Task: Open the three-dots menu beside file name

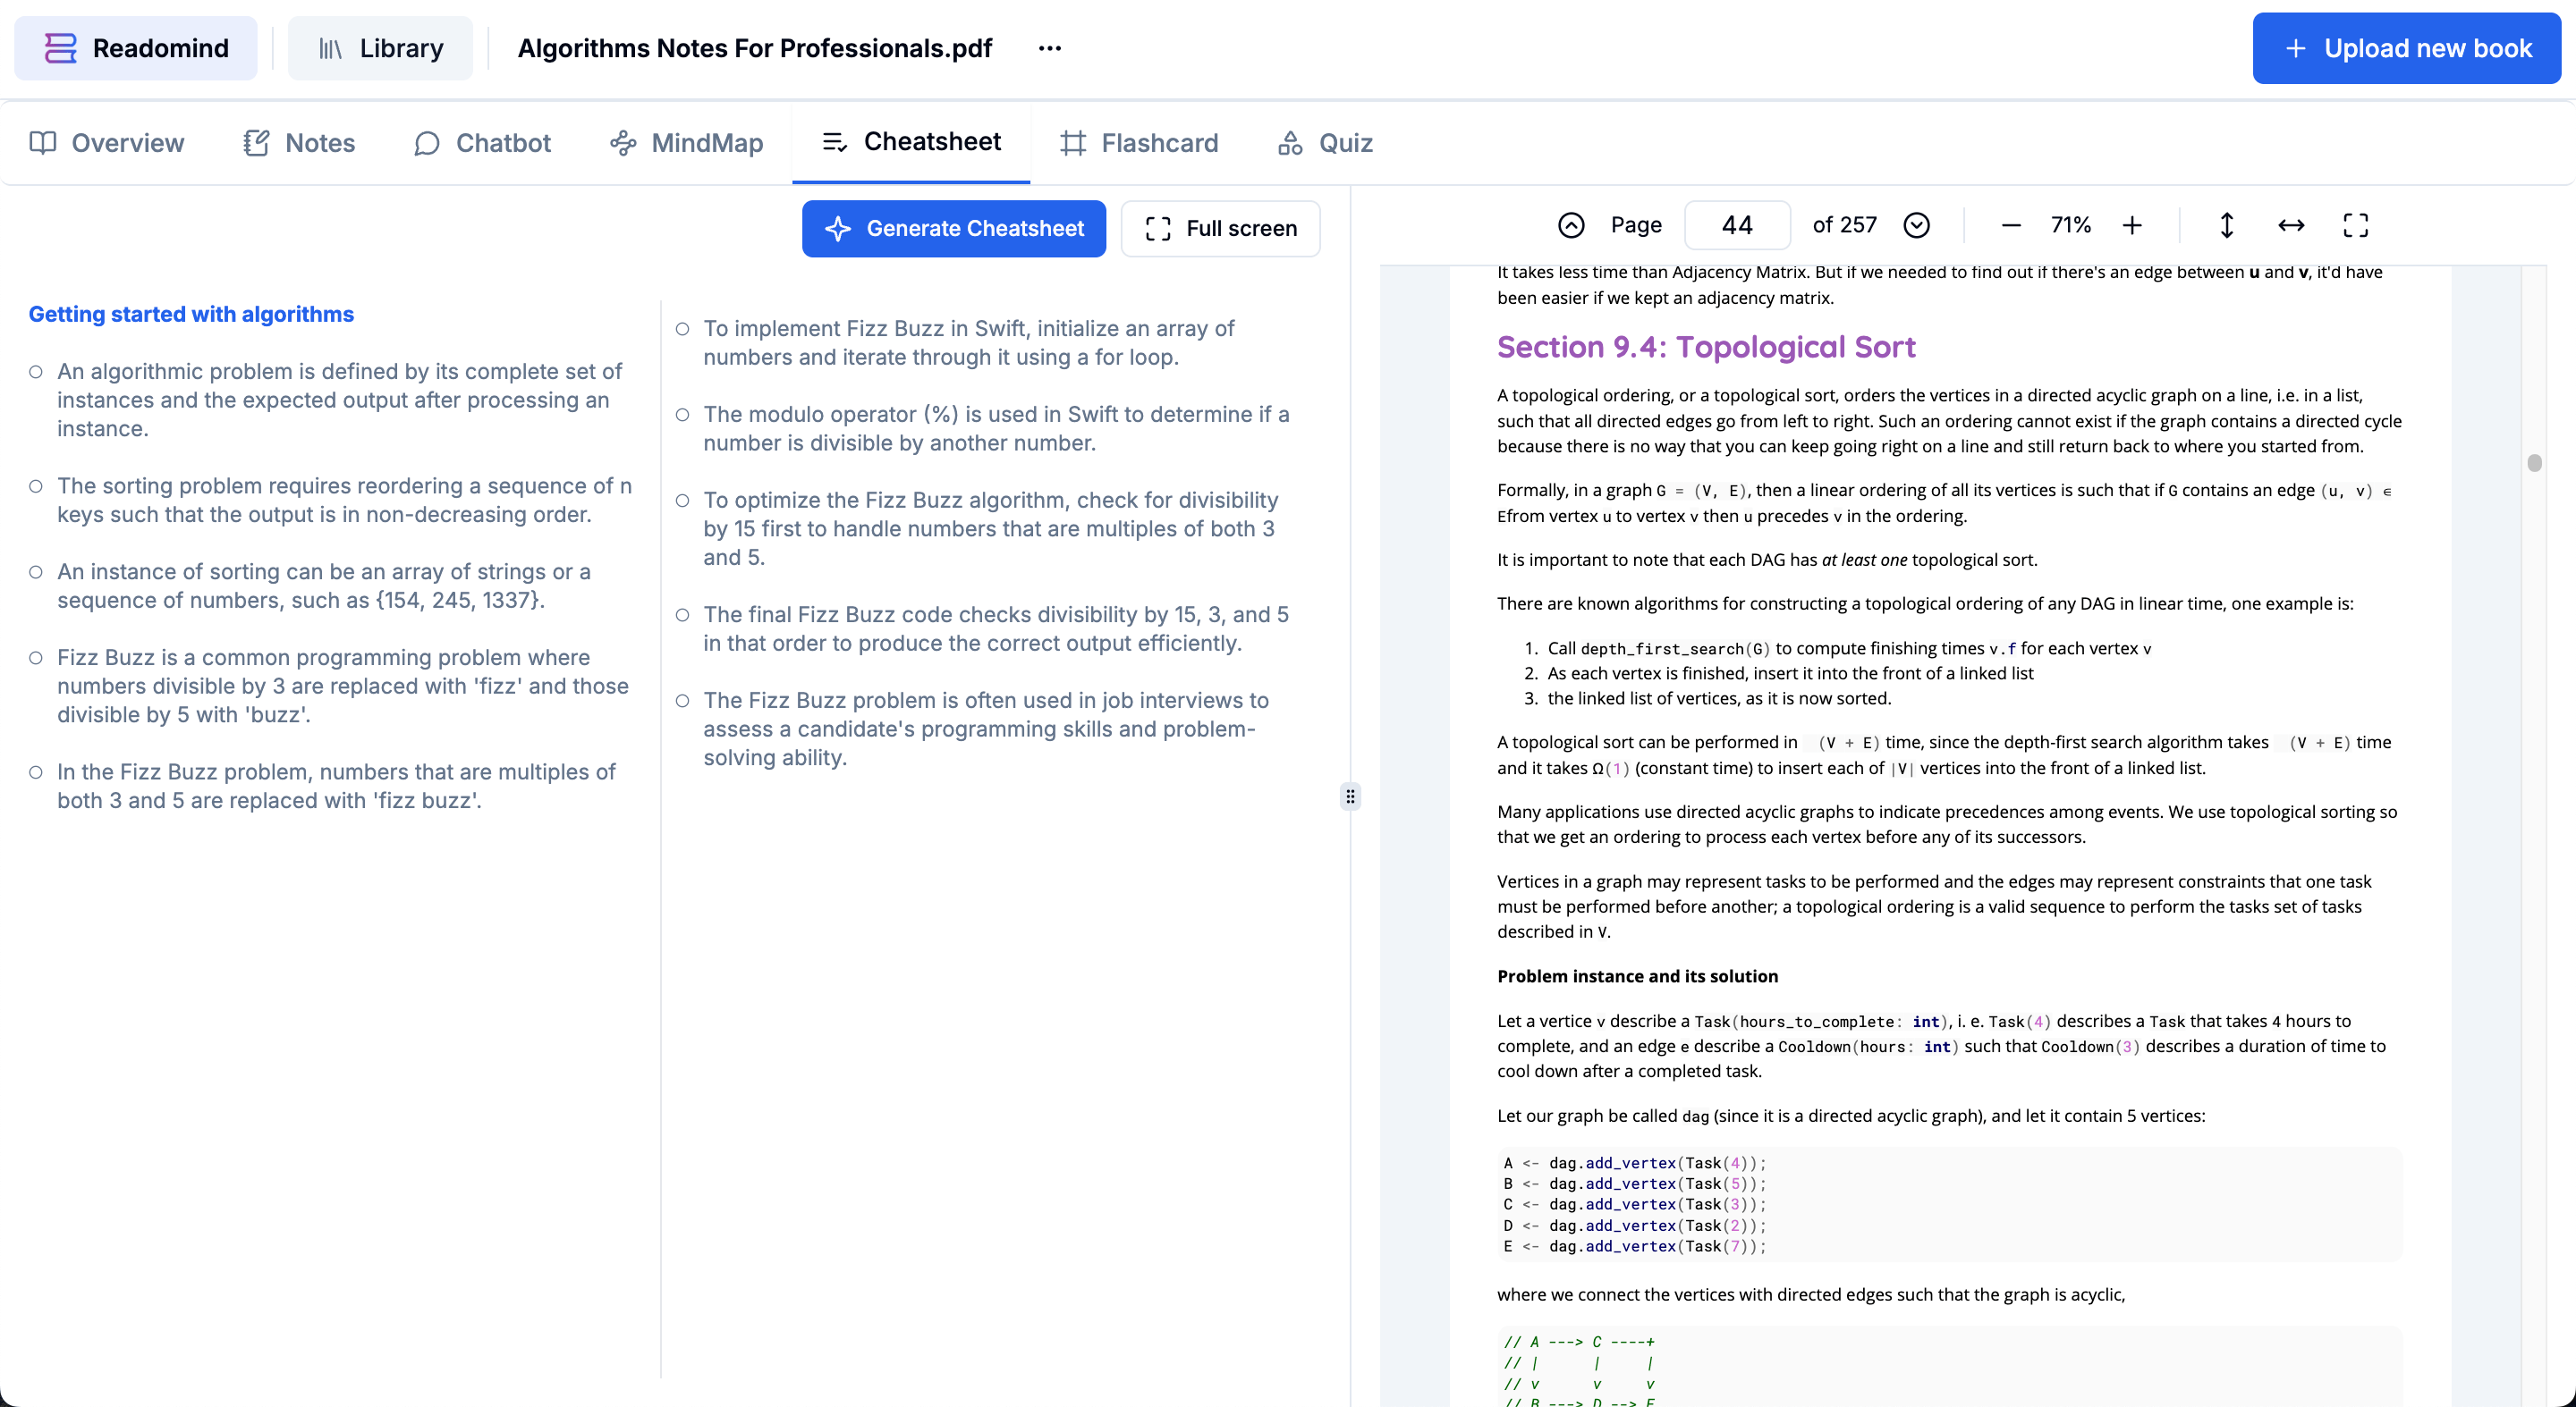Action: pos(1049,48)
